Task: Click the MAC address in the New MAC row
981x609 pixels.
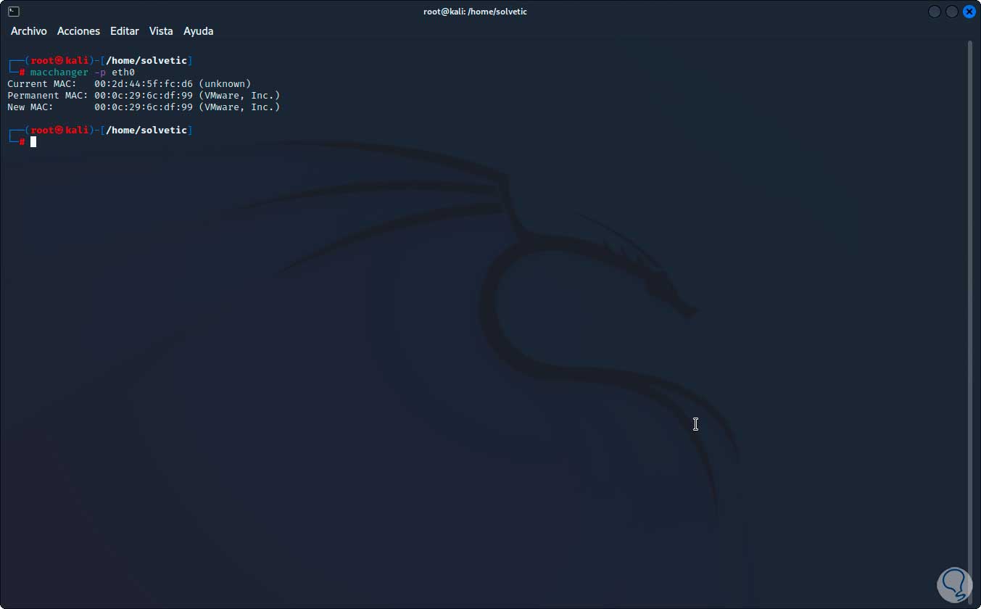Action: coord(144,107)
